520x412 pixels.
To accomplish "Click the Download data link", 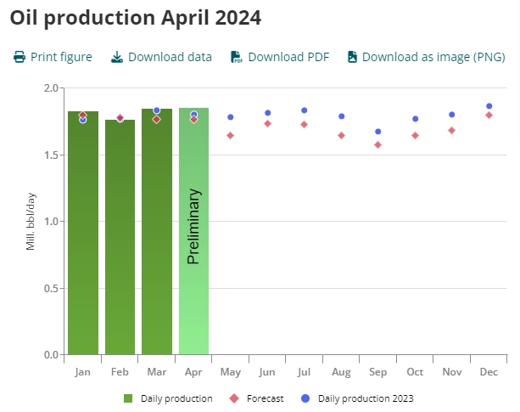I will click(x=170, y=57).
